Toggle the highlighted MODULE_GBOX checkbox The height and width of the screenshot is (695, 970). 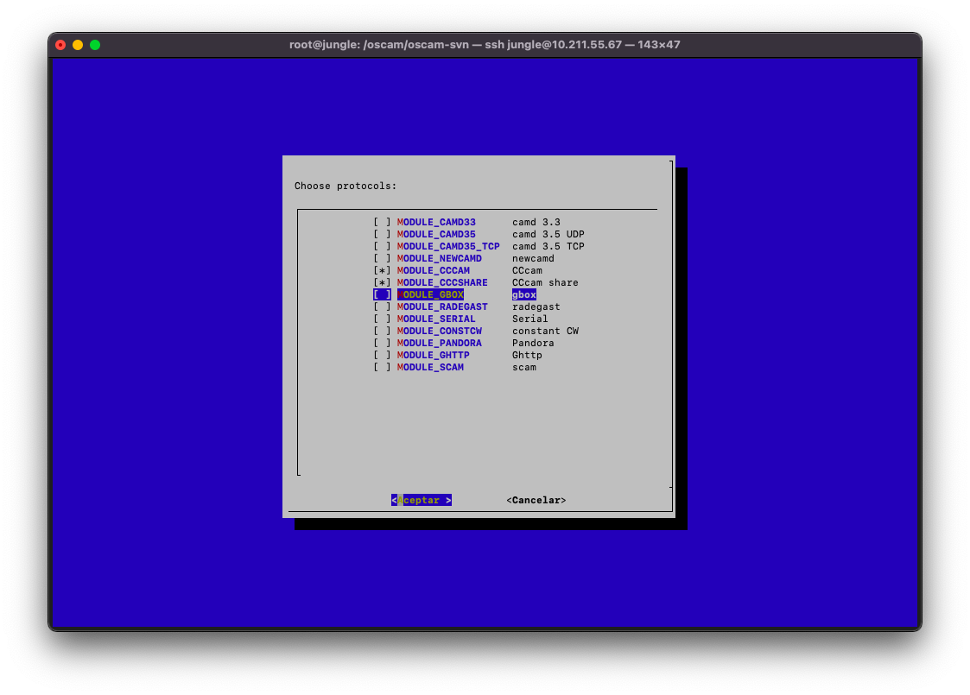(x=382, y=294)
